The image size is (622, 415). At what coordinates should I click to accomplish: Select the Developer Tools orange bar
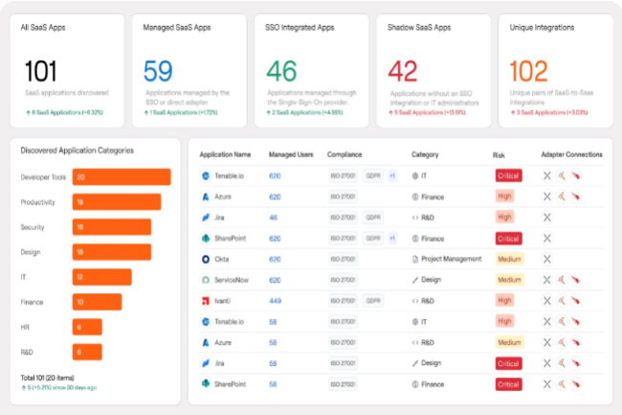(x=122, y=177)
